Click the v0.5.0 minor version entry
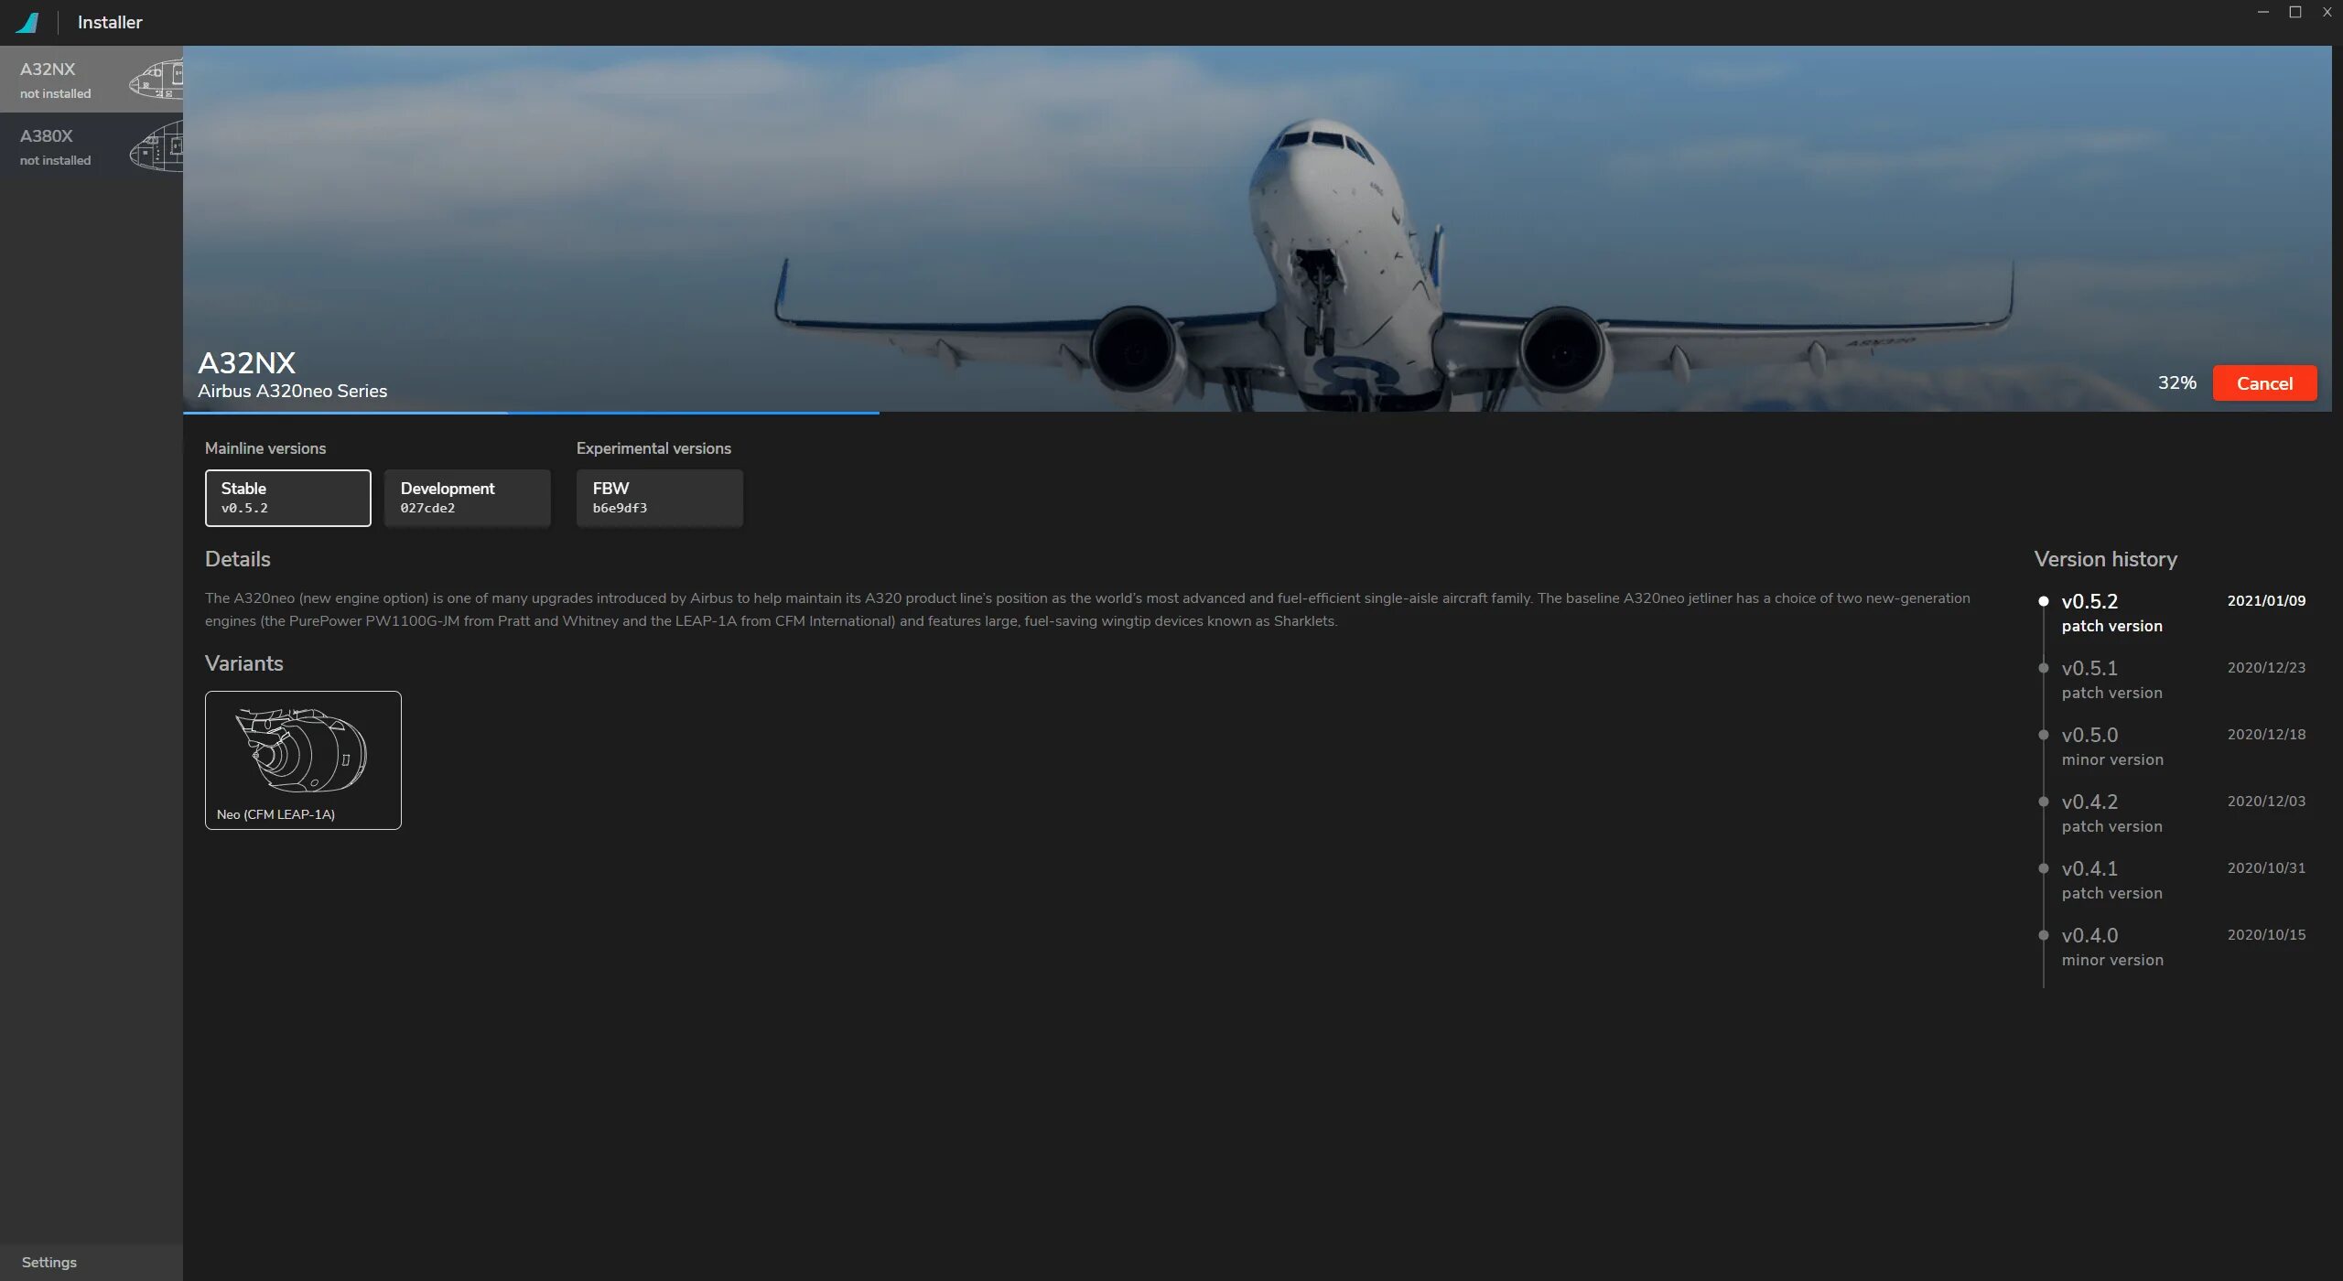The image size is (2343, 1281). pyautogui.click(x=2089, y=735)
